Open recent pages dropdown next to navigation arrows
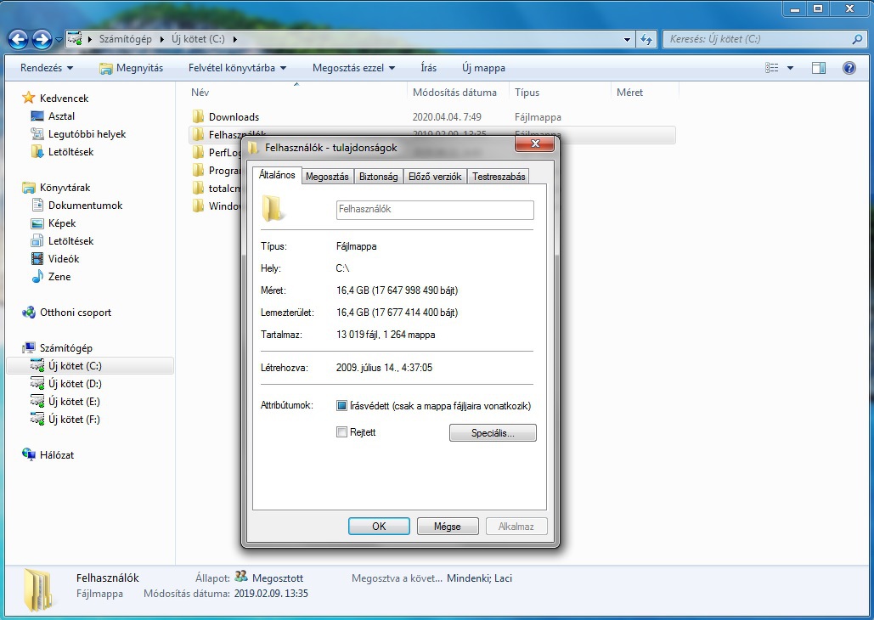 click(x=59, y=40)
